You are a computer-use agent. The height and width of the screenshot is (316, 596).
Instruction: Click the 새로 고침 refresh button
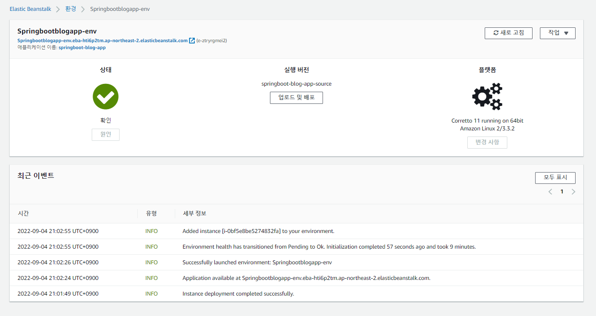(x=509, y=33)
